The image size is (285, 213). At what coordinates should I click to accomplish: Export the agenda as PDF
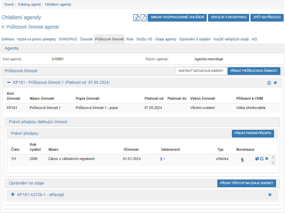tap(143, 18)
